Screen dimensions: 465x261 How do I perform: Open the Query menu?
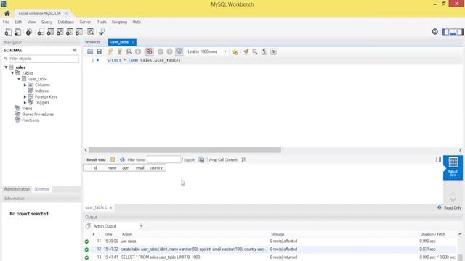tap(46, 22)
